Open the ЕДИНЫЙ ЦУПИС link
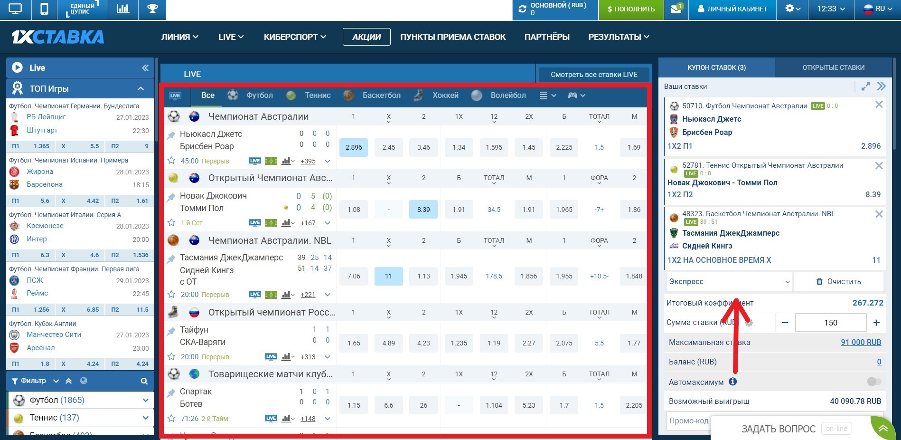Image resolution: width=901 pixels, height=440 pixels. [83, 9]
